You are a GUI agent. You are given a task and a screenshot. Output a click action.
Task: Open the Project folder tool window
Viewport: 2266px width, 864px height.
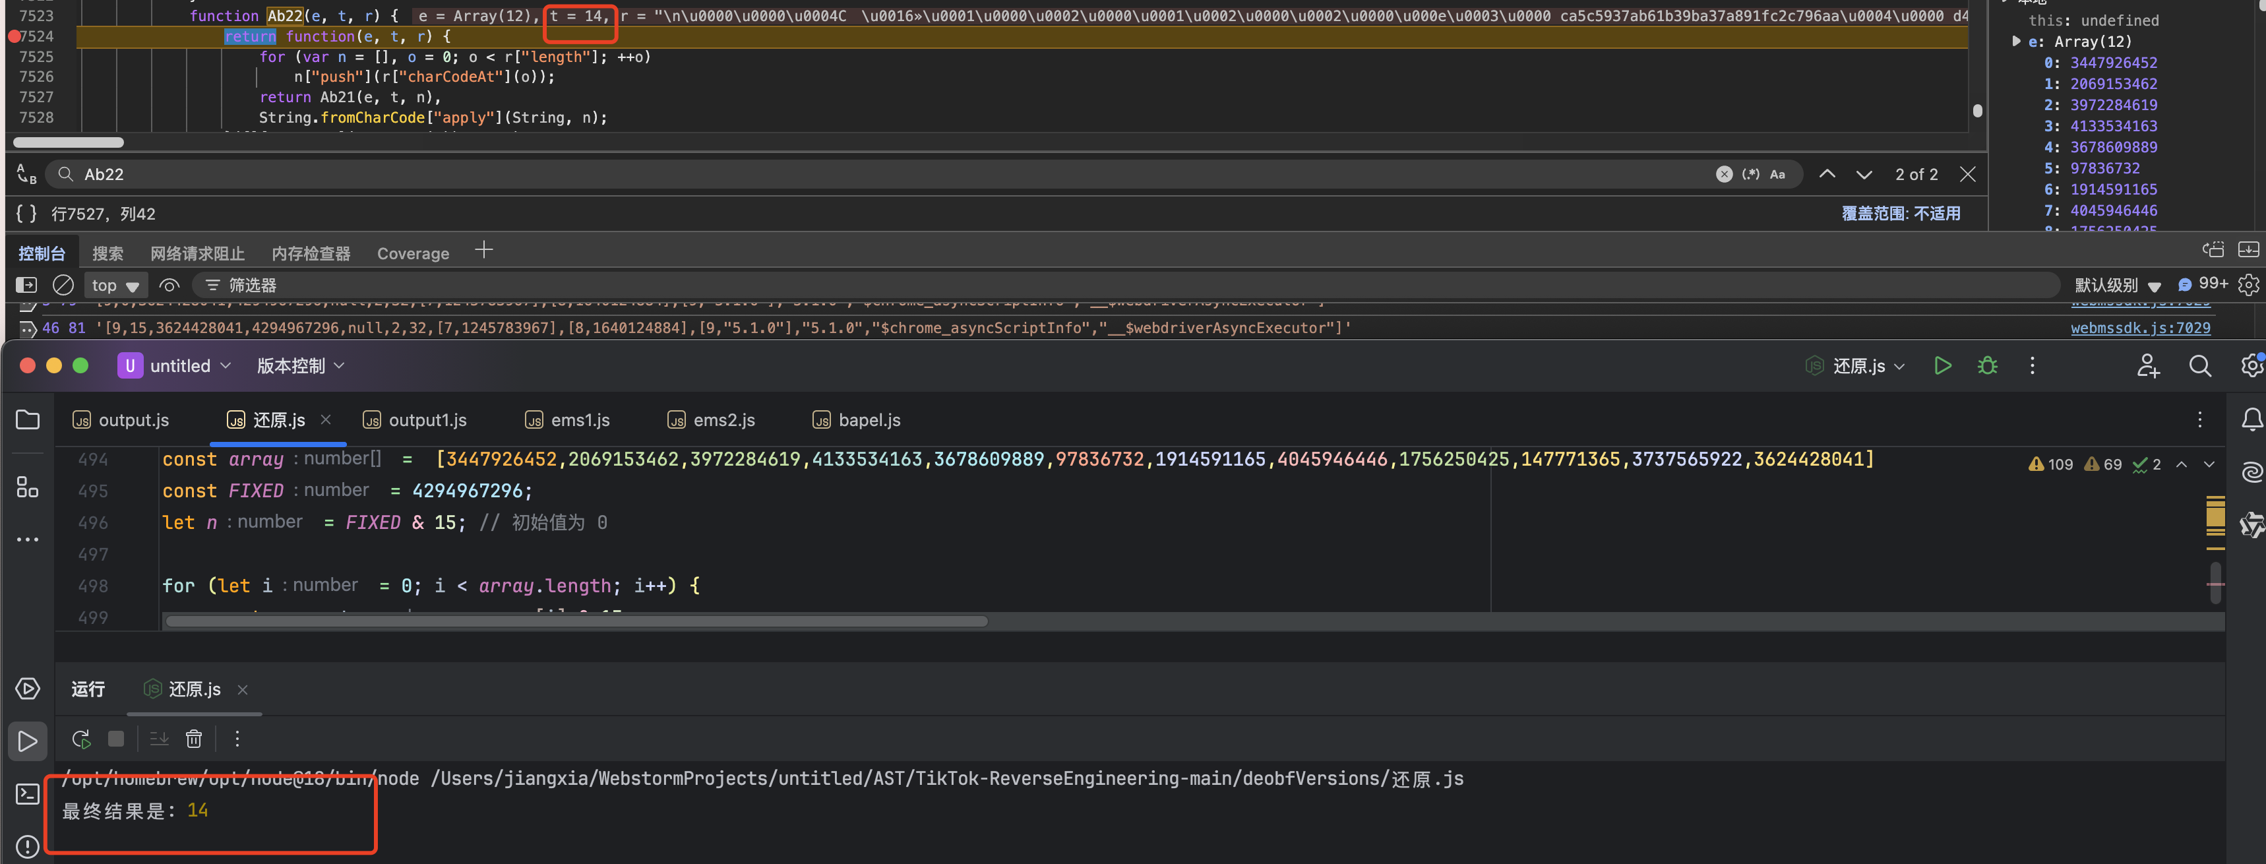[28, 419]
